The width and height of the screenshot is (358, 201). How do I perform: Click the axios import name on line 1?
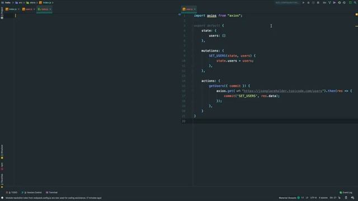point(211,16)
